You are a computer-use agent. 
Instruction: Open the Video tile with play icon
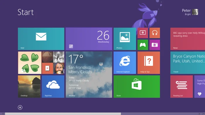click(143, 33)
